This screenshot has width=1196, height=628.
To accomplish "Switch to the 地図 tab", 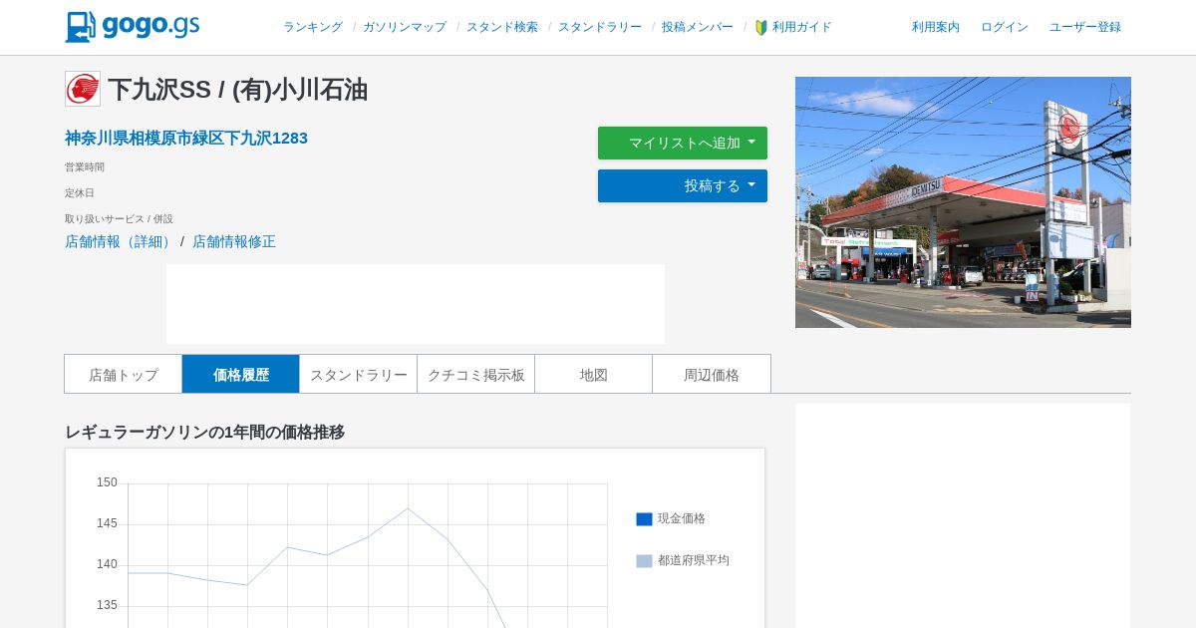I will pos(594,374).
